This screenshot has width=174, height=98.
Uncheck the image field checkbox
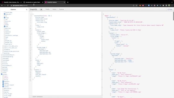click(x=5, y=17)
